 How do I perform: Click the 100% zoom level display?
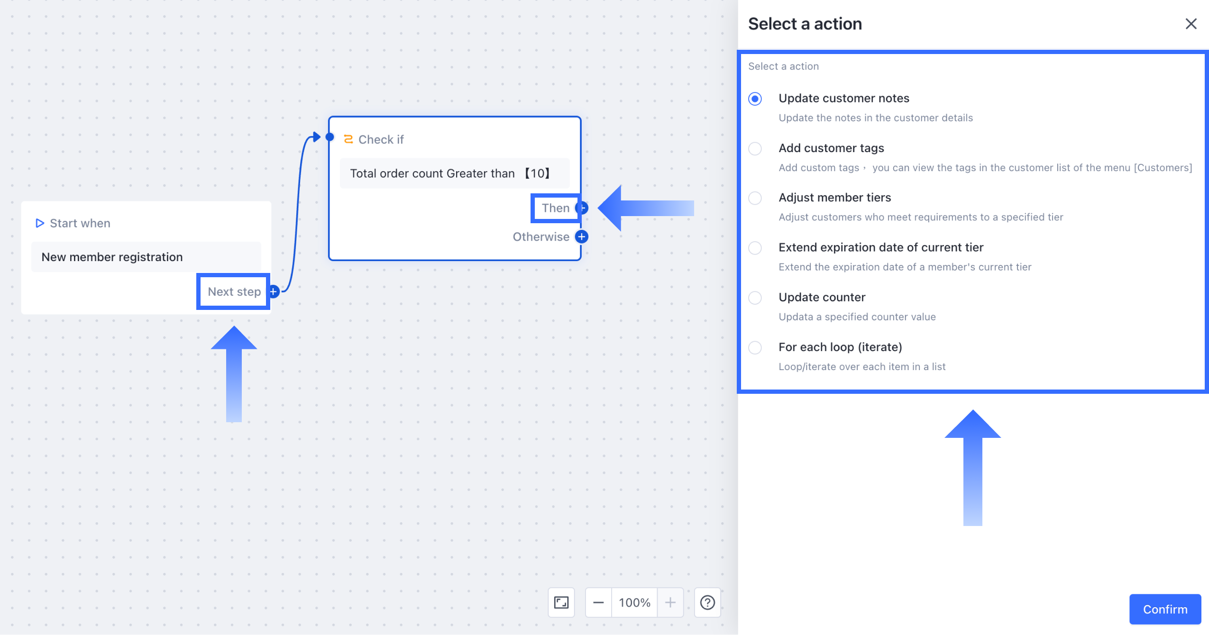point(634,602)
